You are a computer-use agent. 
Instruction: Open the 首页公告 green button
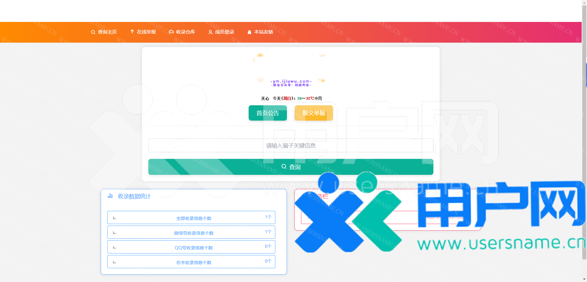(267, 113)
